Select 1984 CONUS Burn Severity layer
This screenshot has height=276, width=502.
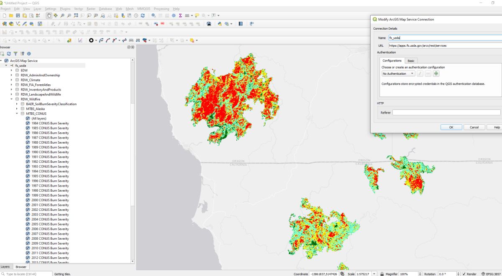50,123
